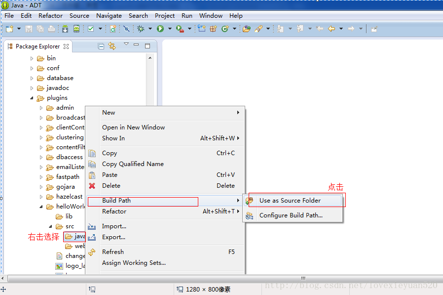Collapse the plugins folder
This screenshot has height=295, width=443.
[x=32, y=98]
